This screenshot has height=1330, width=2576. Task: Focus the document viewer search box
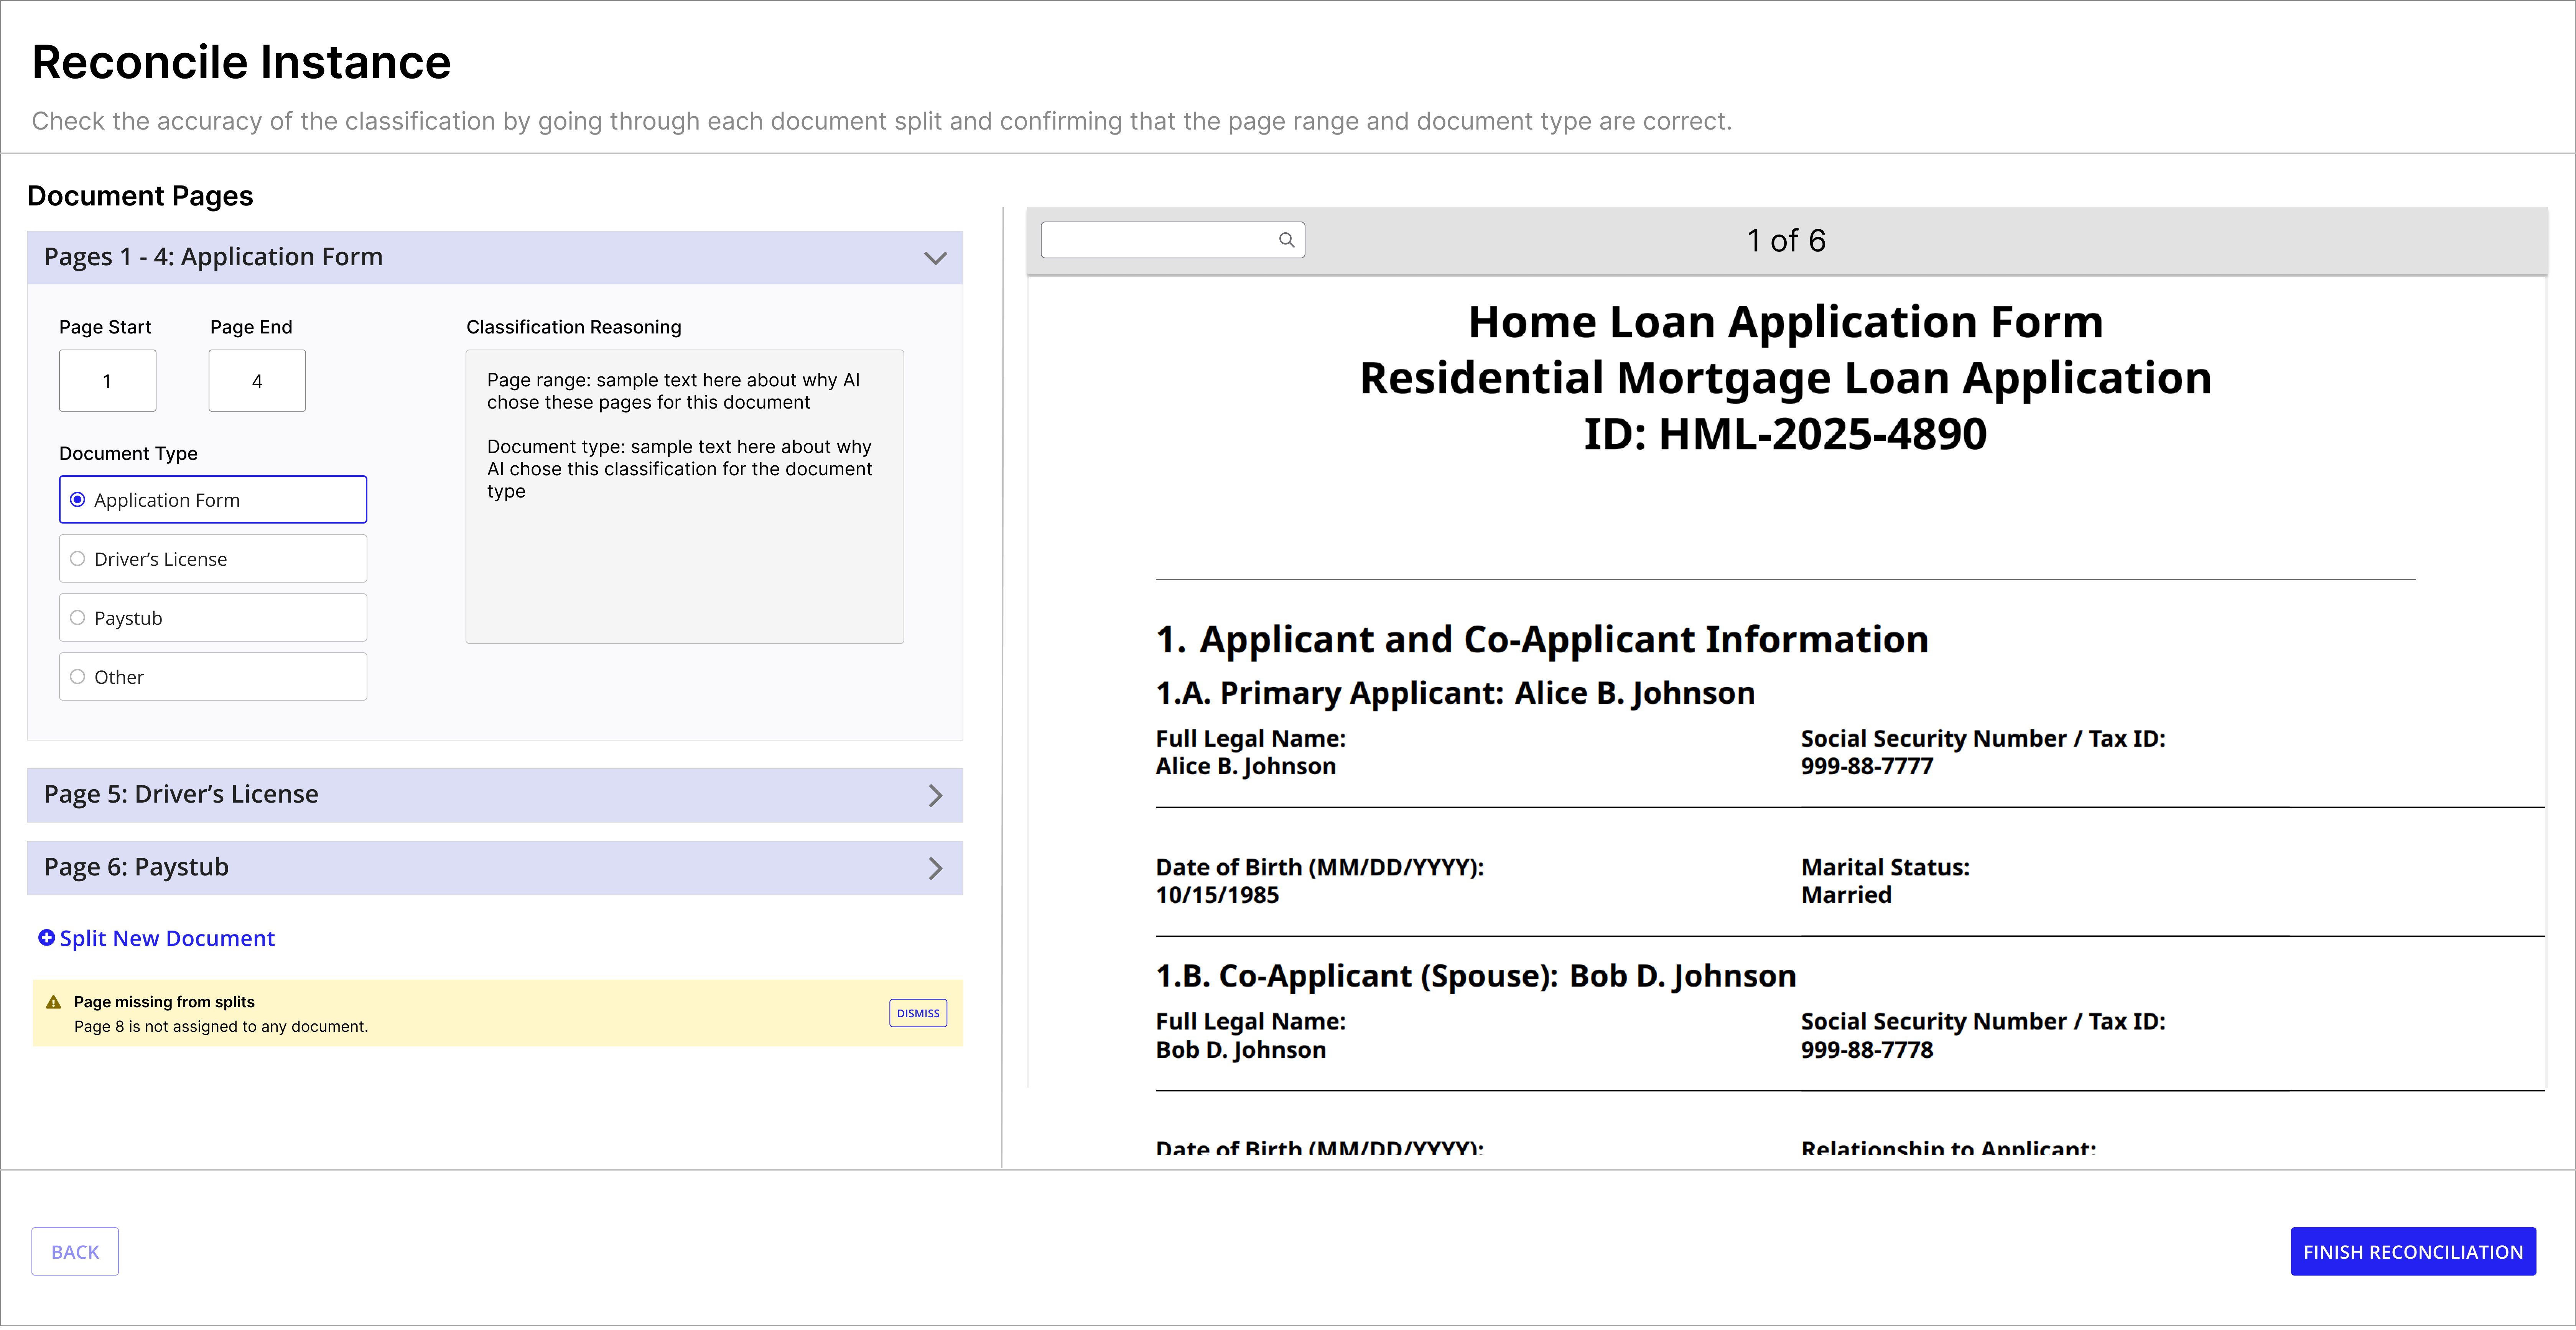coord(1158,240)
